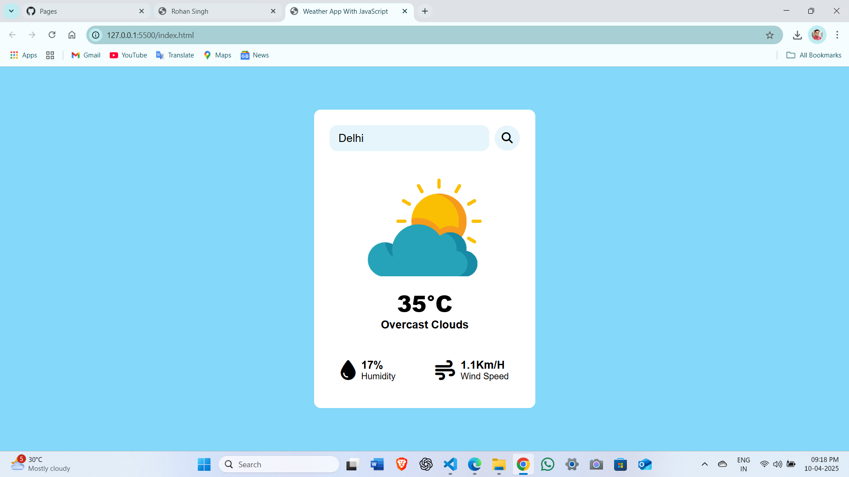This screenshot has width=849, height=477.
Task: Switch to the Pages tab
Action: [80, 11]
